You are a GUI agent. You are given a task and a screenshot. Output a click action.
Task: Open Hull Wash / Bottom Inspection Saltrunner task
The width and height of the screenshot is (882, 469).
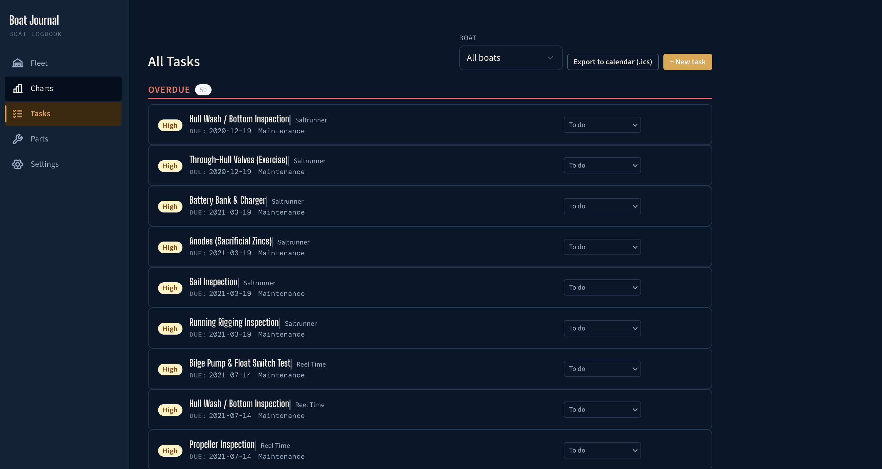pyautogui.click(x=239, y=119)
